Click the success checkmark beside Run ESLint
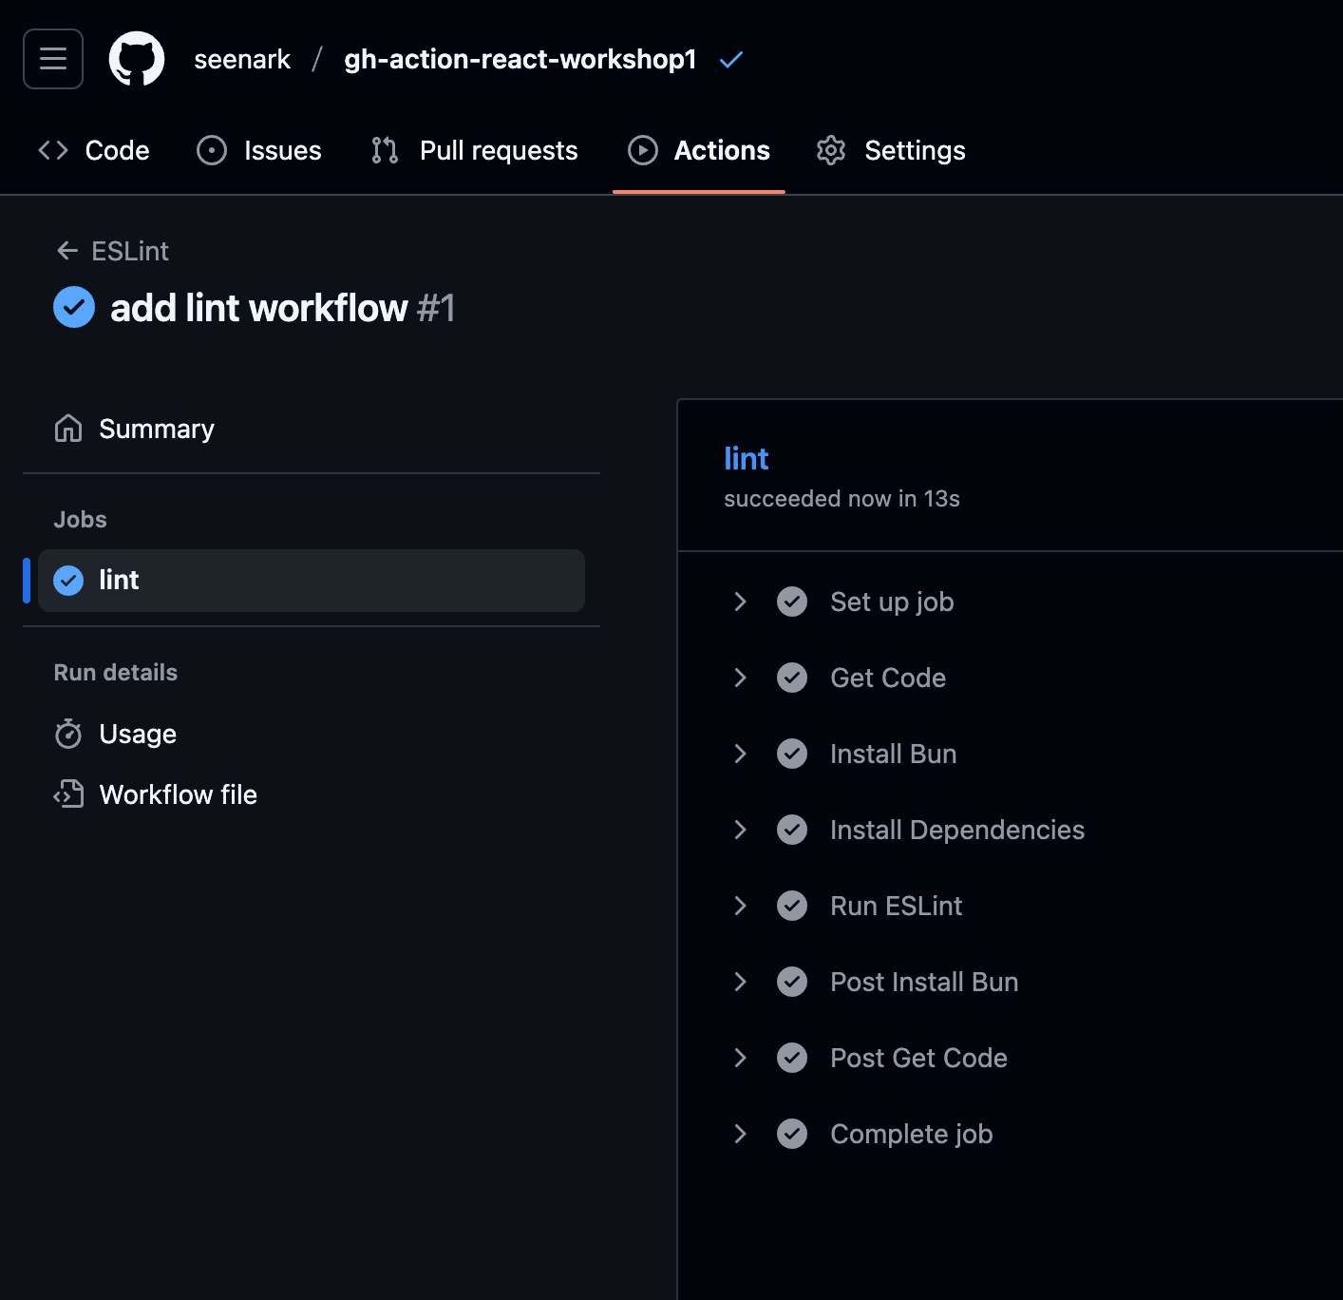 [x=792, y=906]
